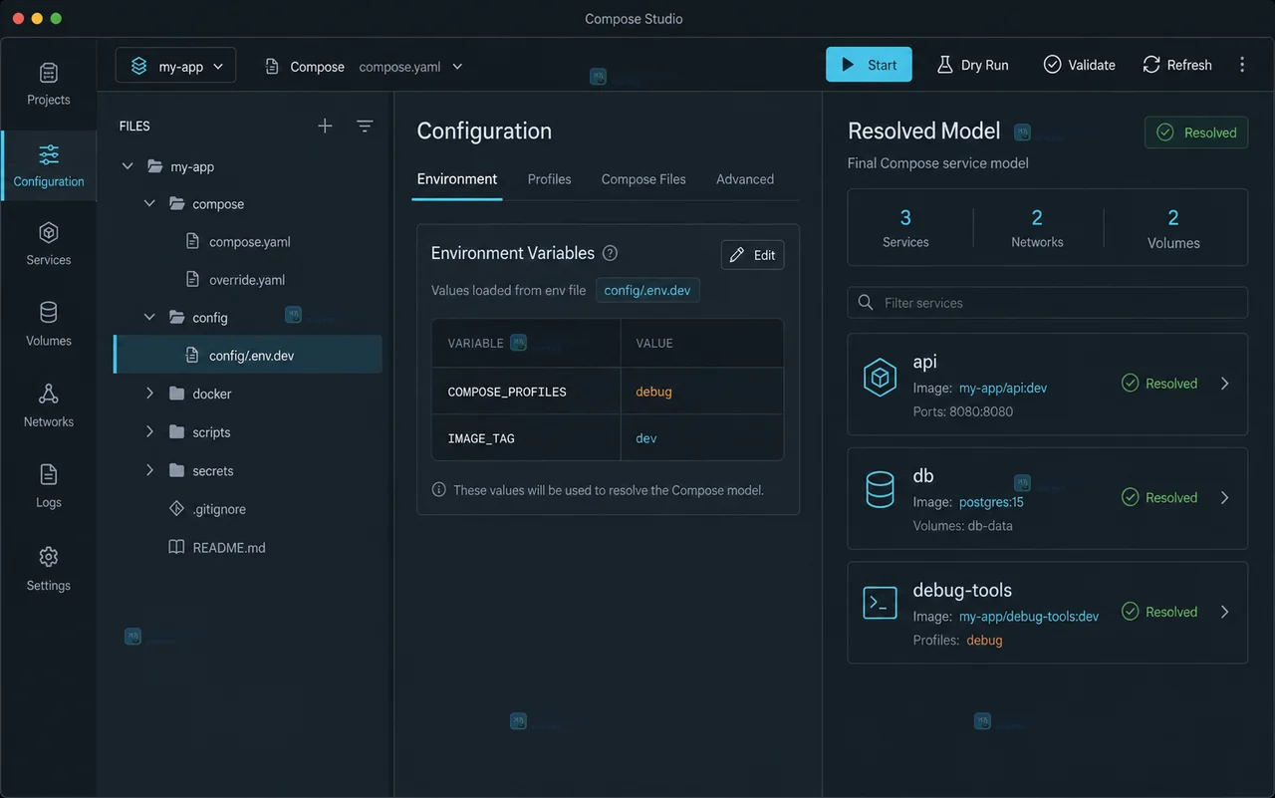Switch to the Environment tab
1275x798 pixels.
tap(457, 179)
